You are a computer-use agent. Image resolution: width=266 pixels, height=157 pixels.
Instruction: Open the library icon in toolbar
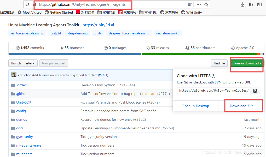(251, 5)
